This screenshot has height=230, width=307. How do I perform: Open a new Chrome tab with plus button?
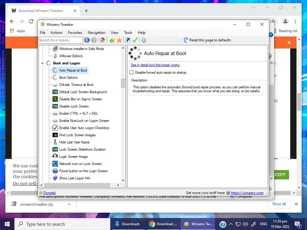86,11
